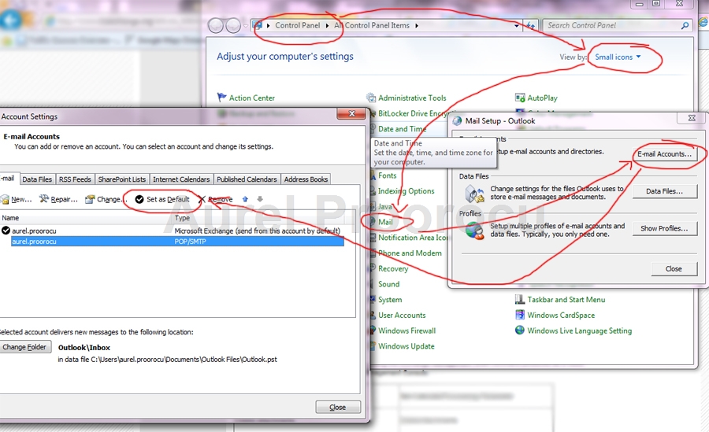Expand arrow after Control Panel breadcrumb
The image size is (709, 432).
click(x=328, y=26)
